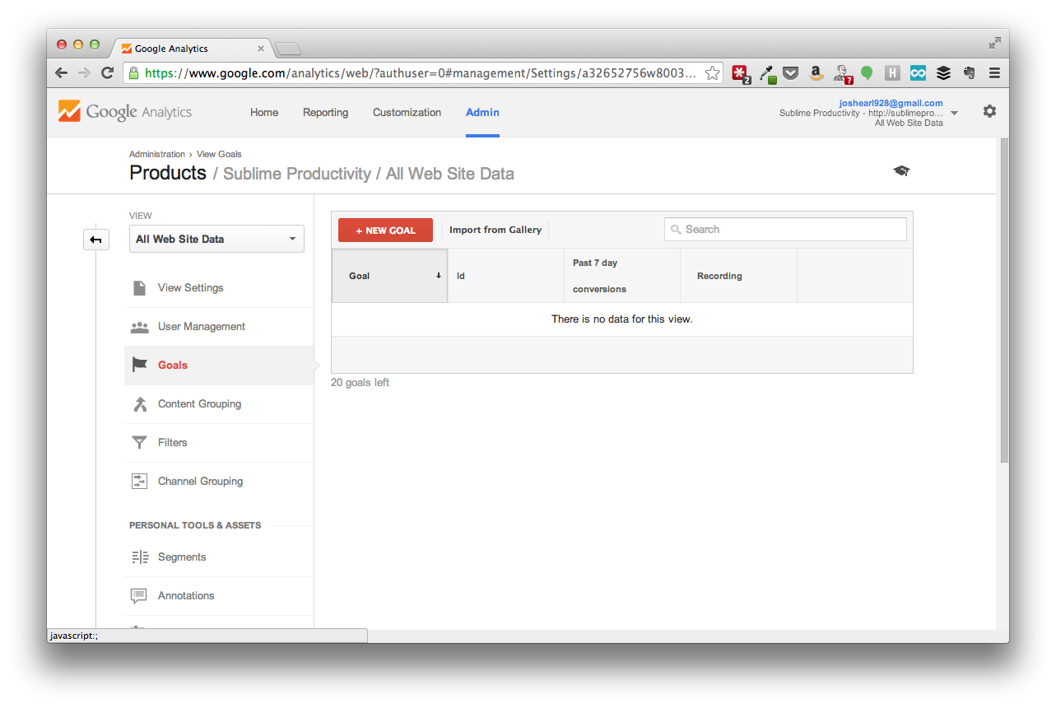Click the browser forward arrow

click(84, 73)
